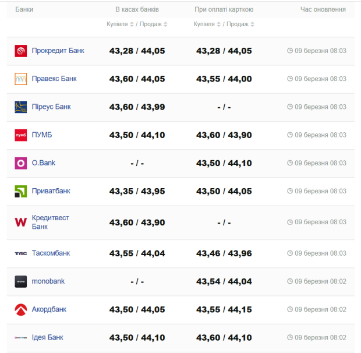Open the Ідея Банк link
The image size is (361, 353).
point(47,337)
